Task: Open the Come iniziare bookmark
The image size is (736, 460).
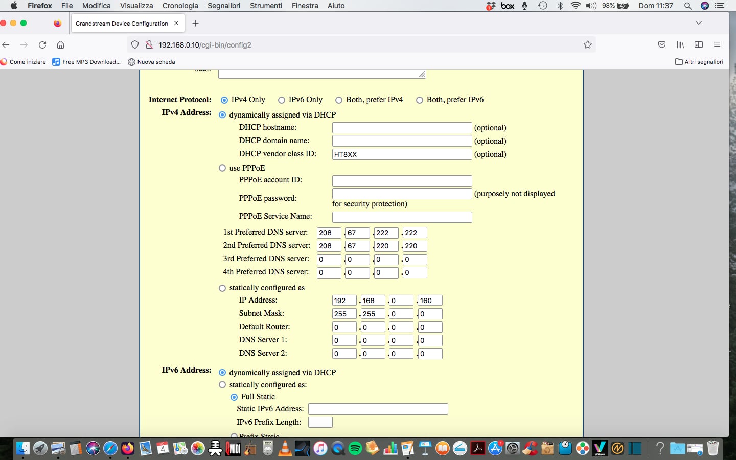Action: pos(24,62)
